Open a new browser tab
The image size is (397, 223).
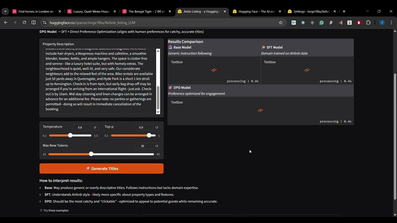click(x=344, y=11)
